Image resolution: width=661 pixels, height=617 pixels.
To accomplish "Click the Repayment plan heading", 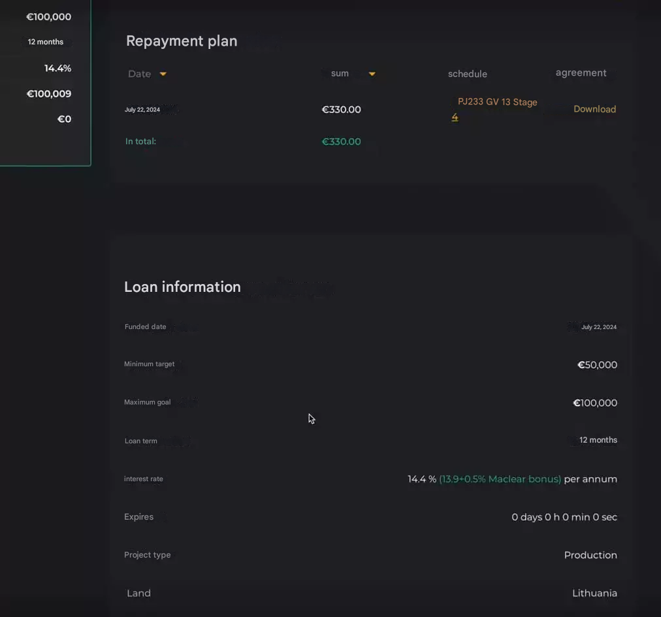I will pos(182,40).
